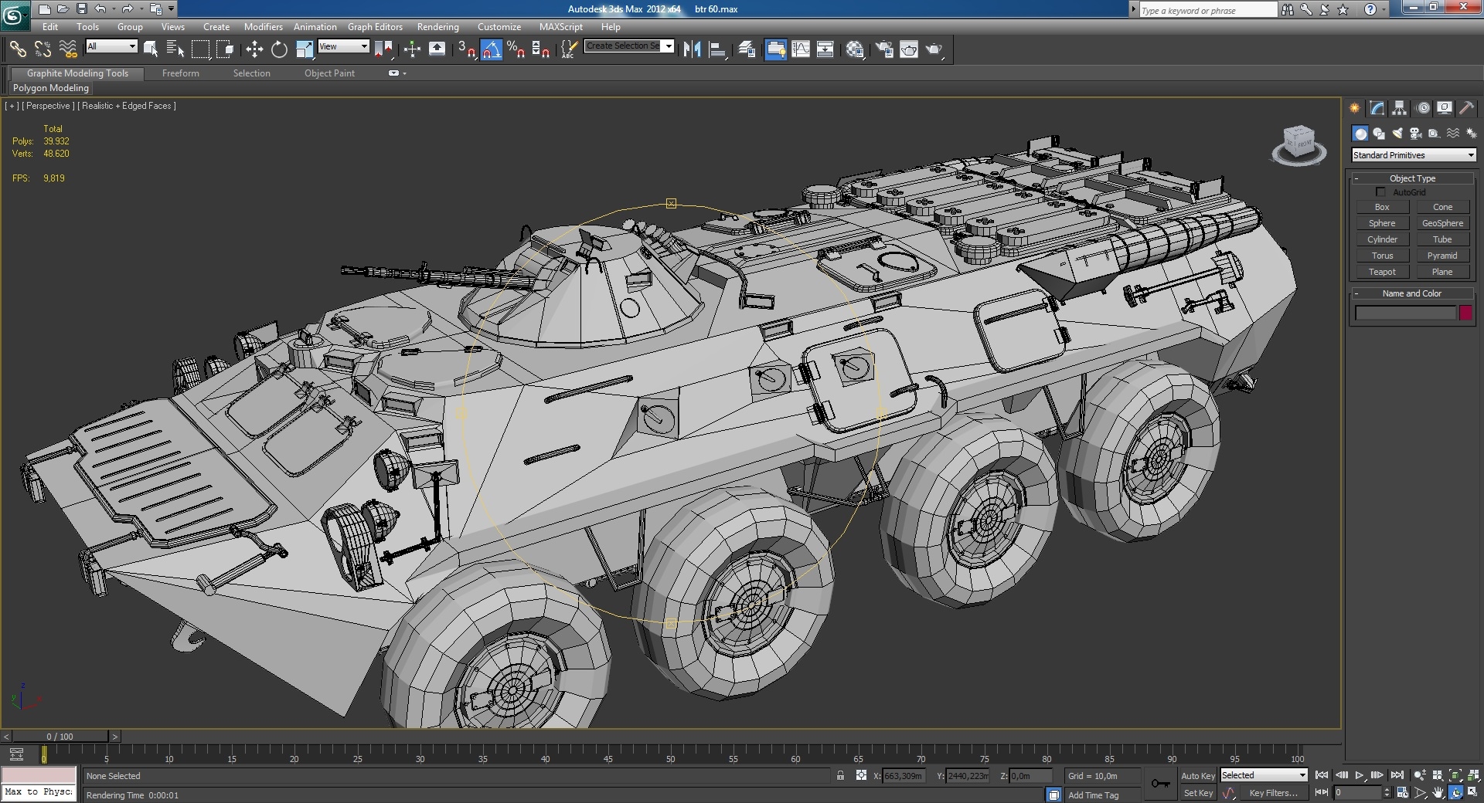1484x803 pixels.
Task: Collapse the Object Type rollout
Action: point(1412,178)
